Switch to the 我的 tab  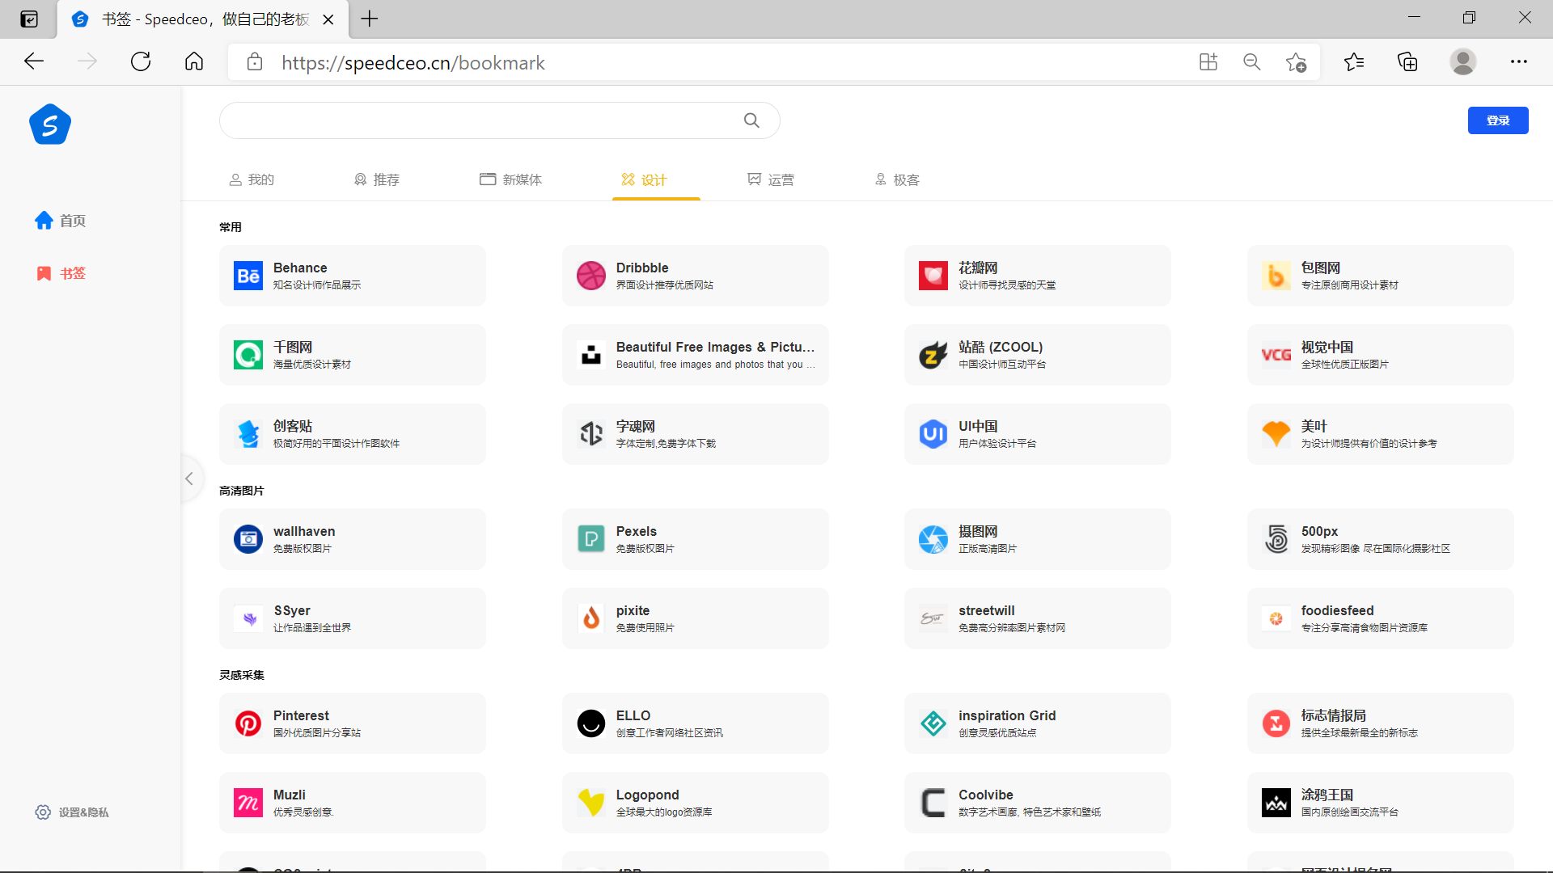pos(252,179)
